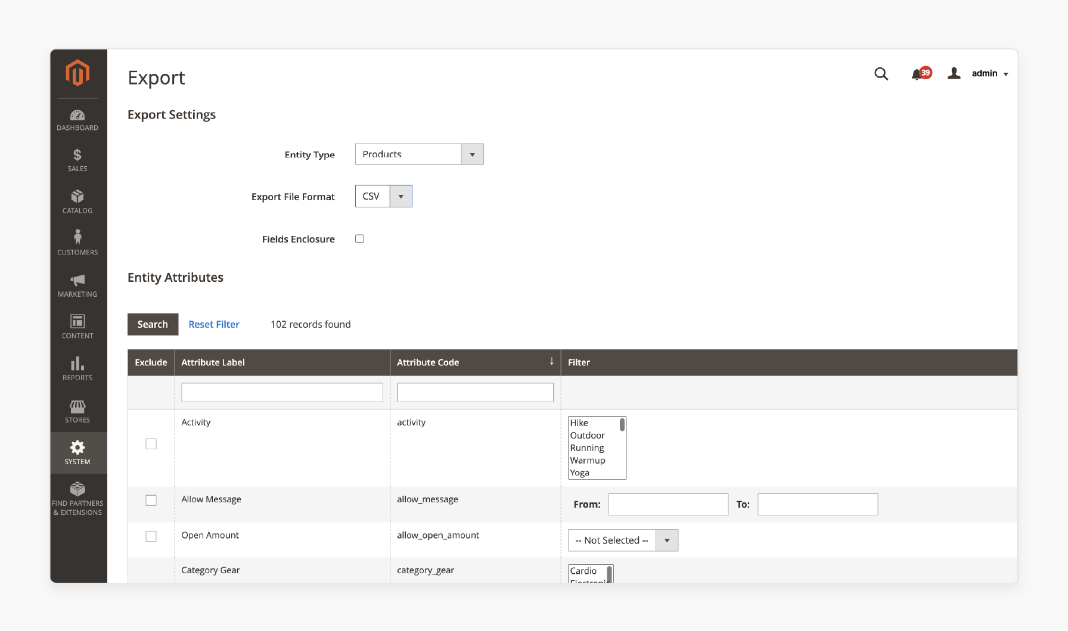Focus the Attribute Label filter field

pos(282,393)
